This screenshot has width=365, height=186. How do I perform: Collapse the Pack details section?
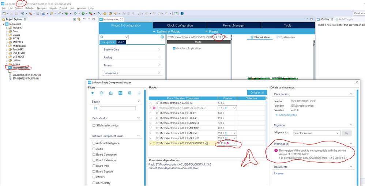pos(351,94)
